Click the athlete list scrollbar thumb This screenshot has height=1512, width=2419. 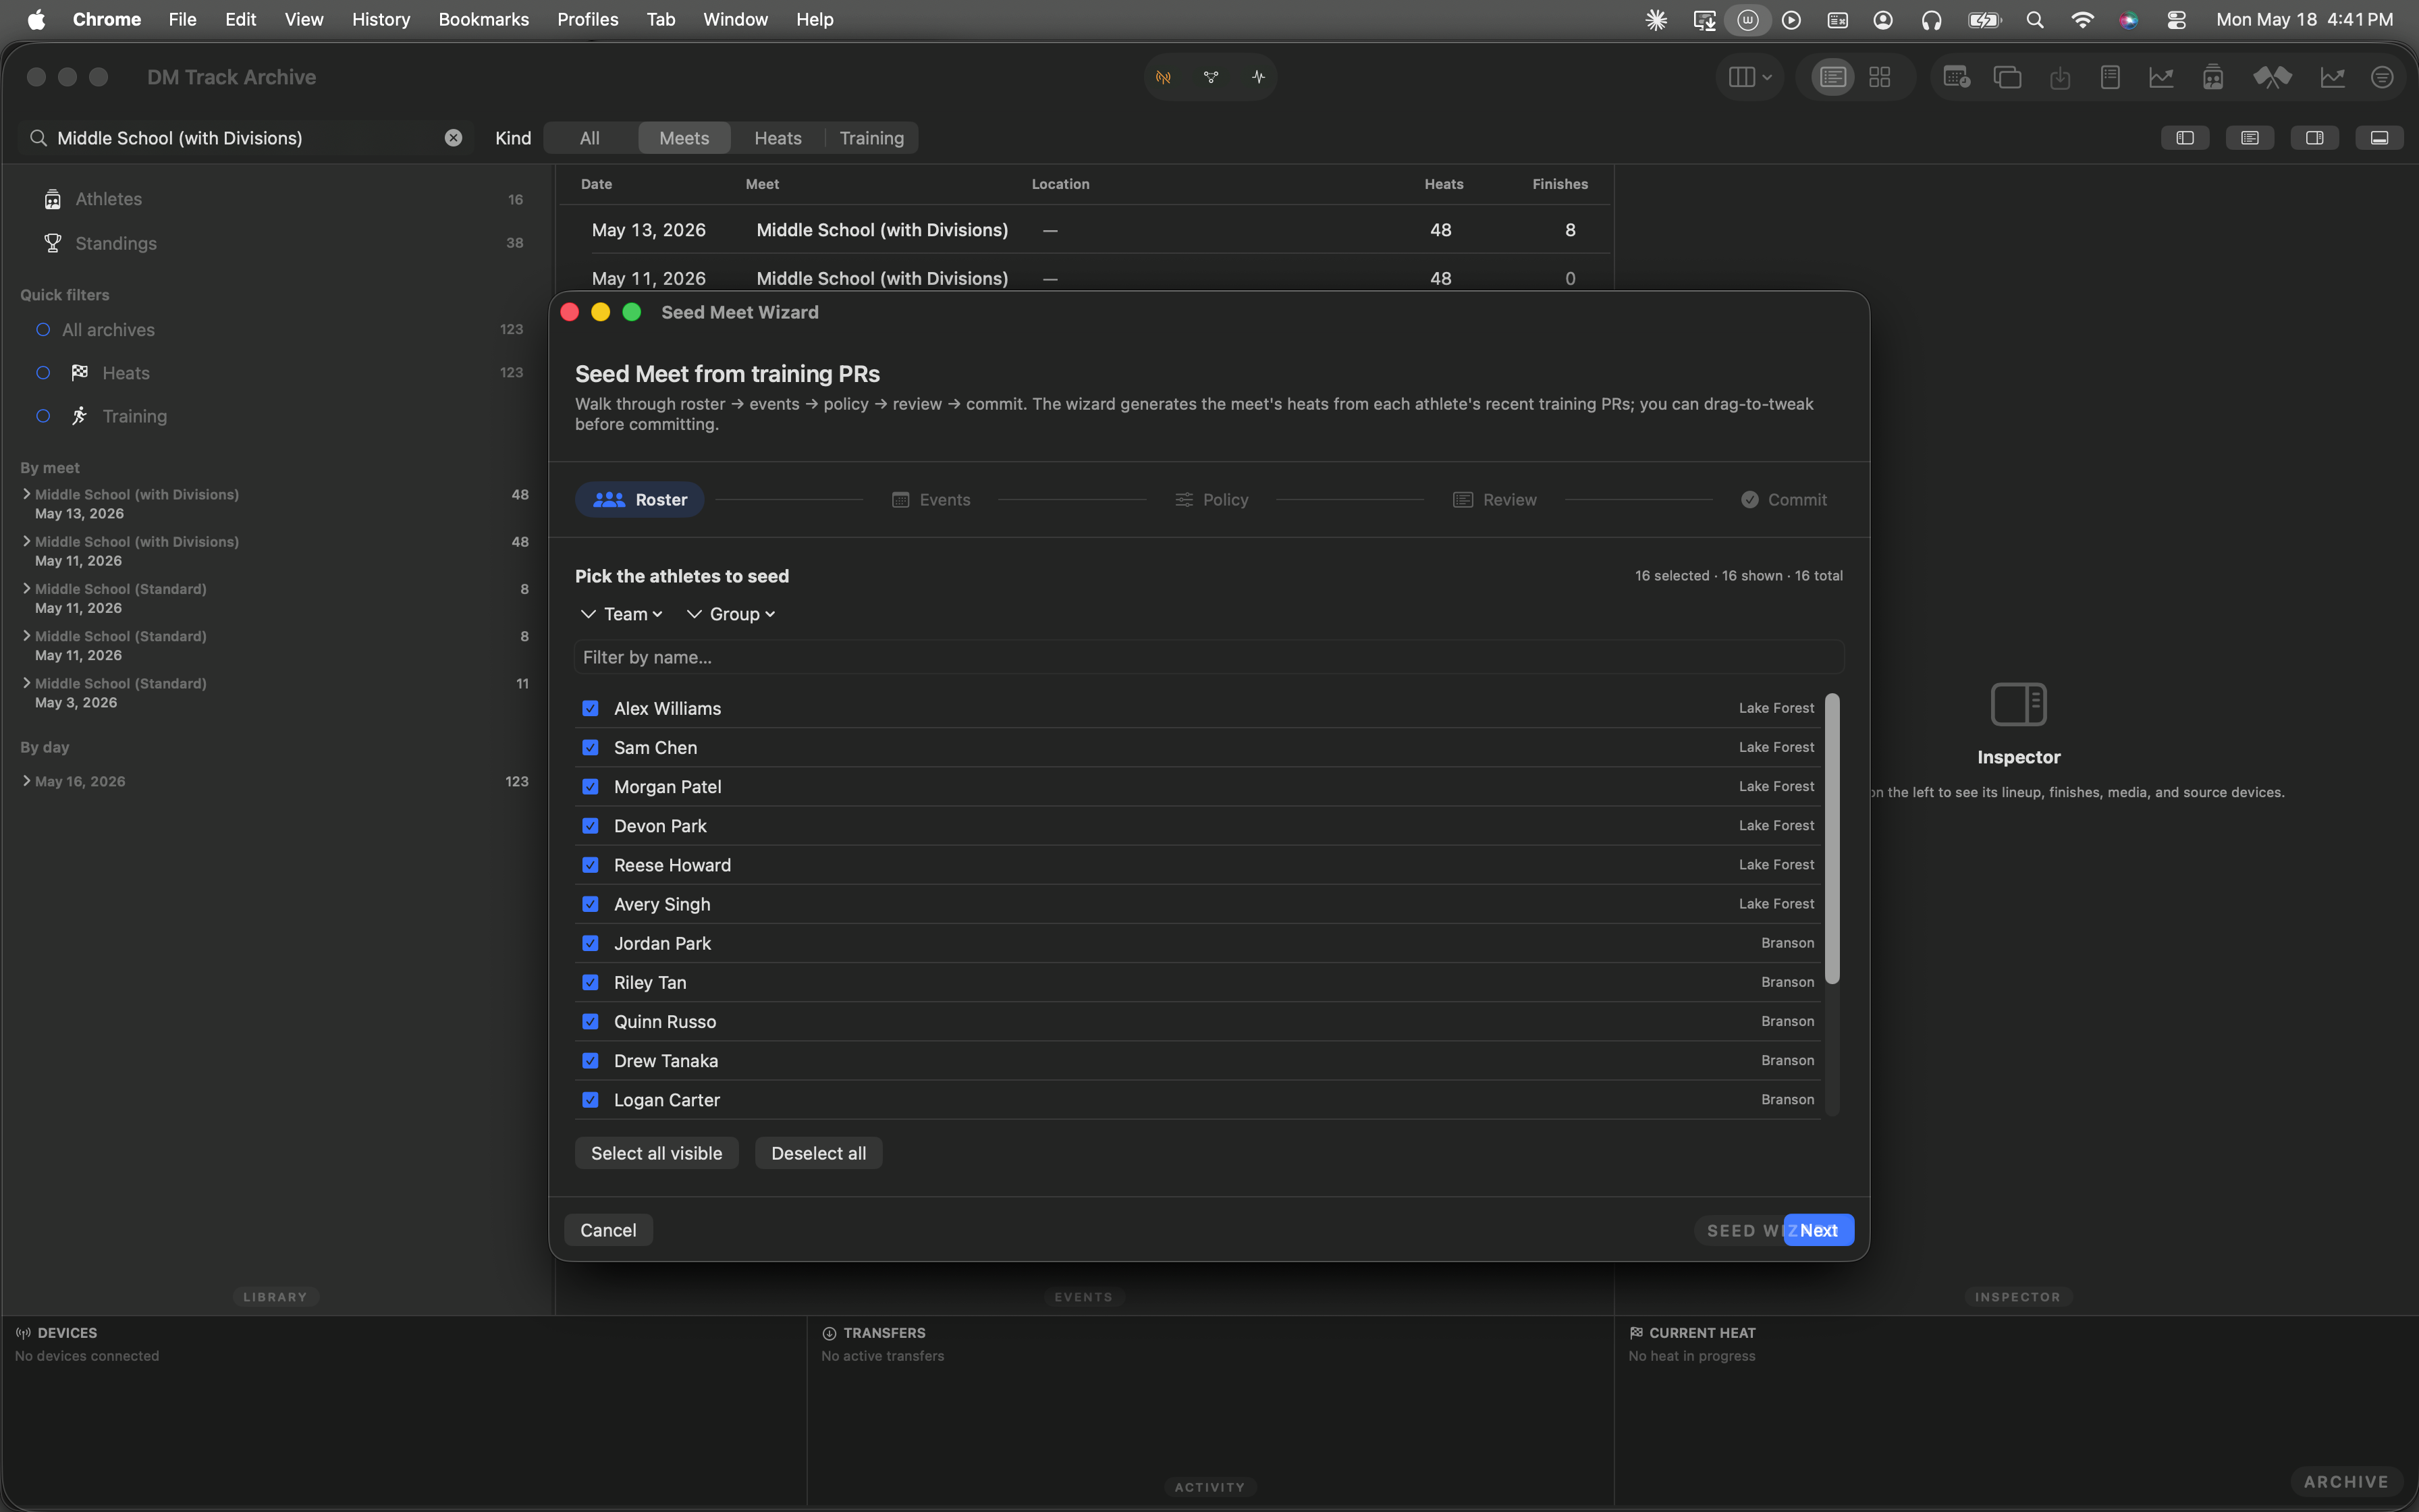(1832, 838)
